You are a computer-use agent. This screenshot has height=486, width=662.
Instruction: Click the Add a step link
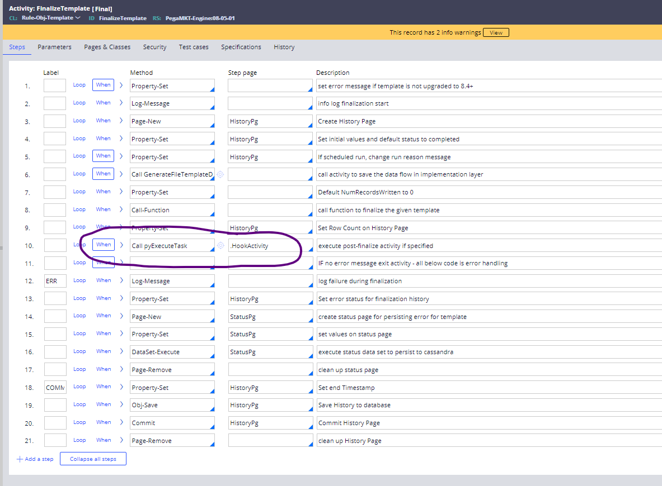point(39,459)
